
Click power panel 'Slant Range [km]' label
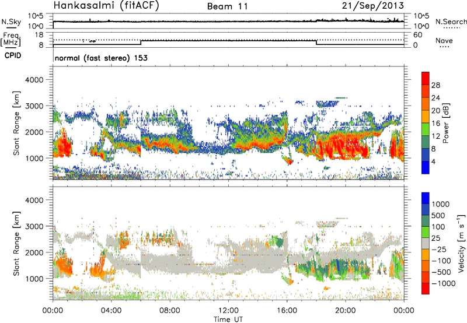tap(16, 123)
